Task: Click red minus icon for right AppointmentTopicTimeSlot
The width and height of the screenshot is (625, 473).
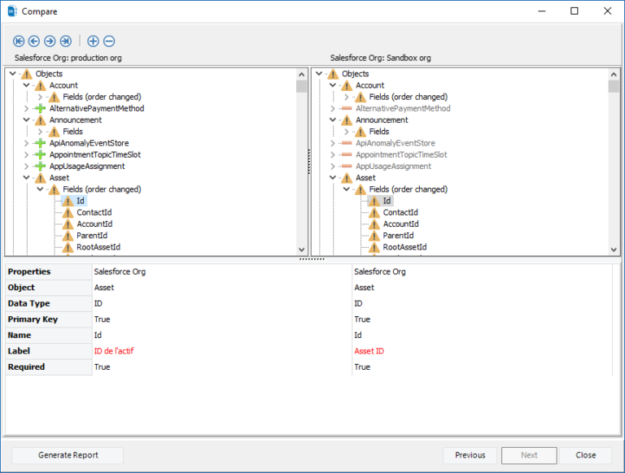Action: 347,154
